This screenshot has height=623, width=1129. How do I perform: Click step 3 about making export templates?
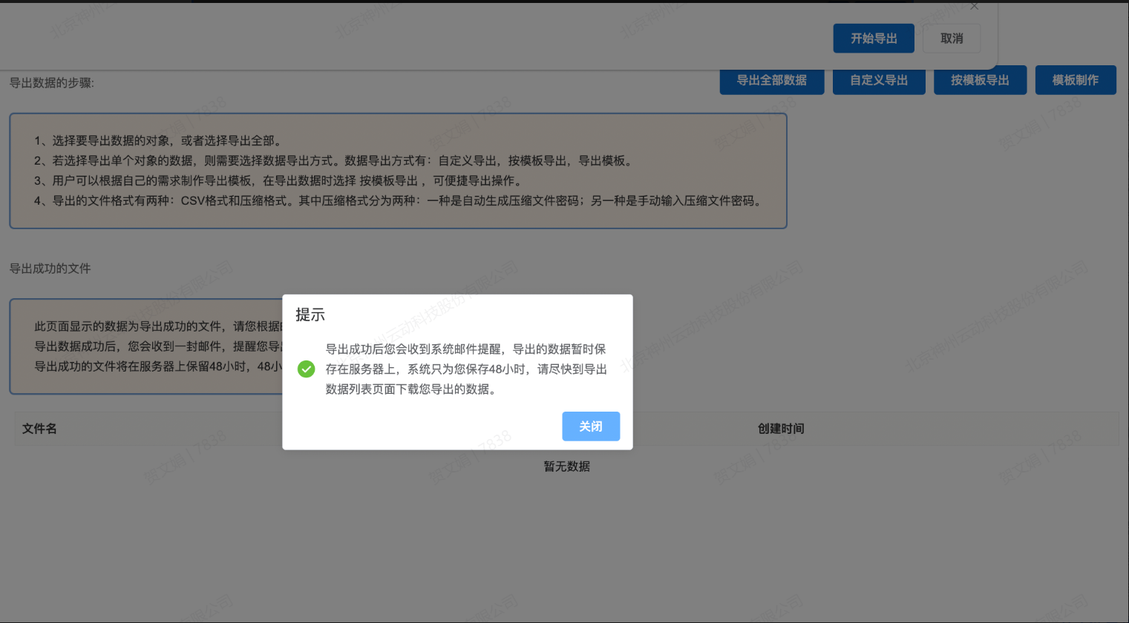pyautogui.click(x=278, y=181)
